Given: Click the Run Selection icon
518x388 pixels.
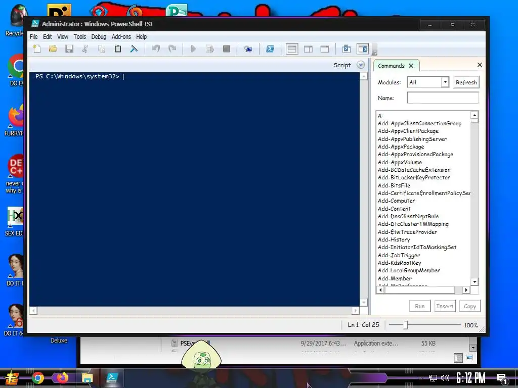Looking at the screenshot, I should (x=210, y=49).
